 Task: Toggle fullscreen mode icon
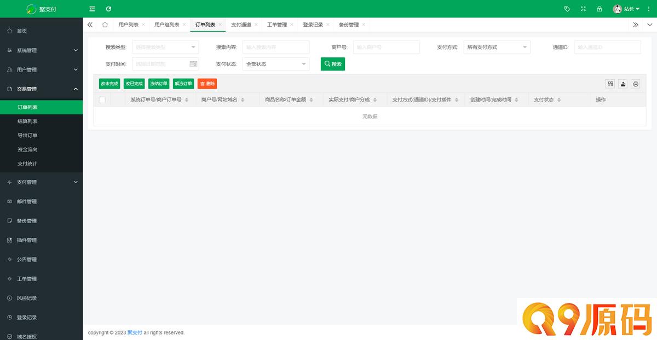click(x=583, y=9)
